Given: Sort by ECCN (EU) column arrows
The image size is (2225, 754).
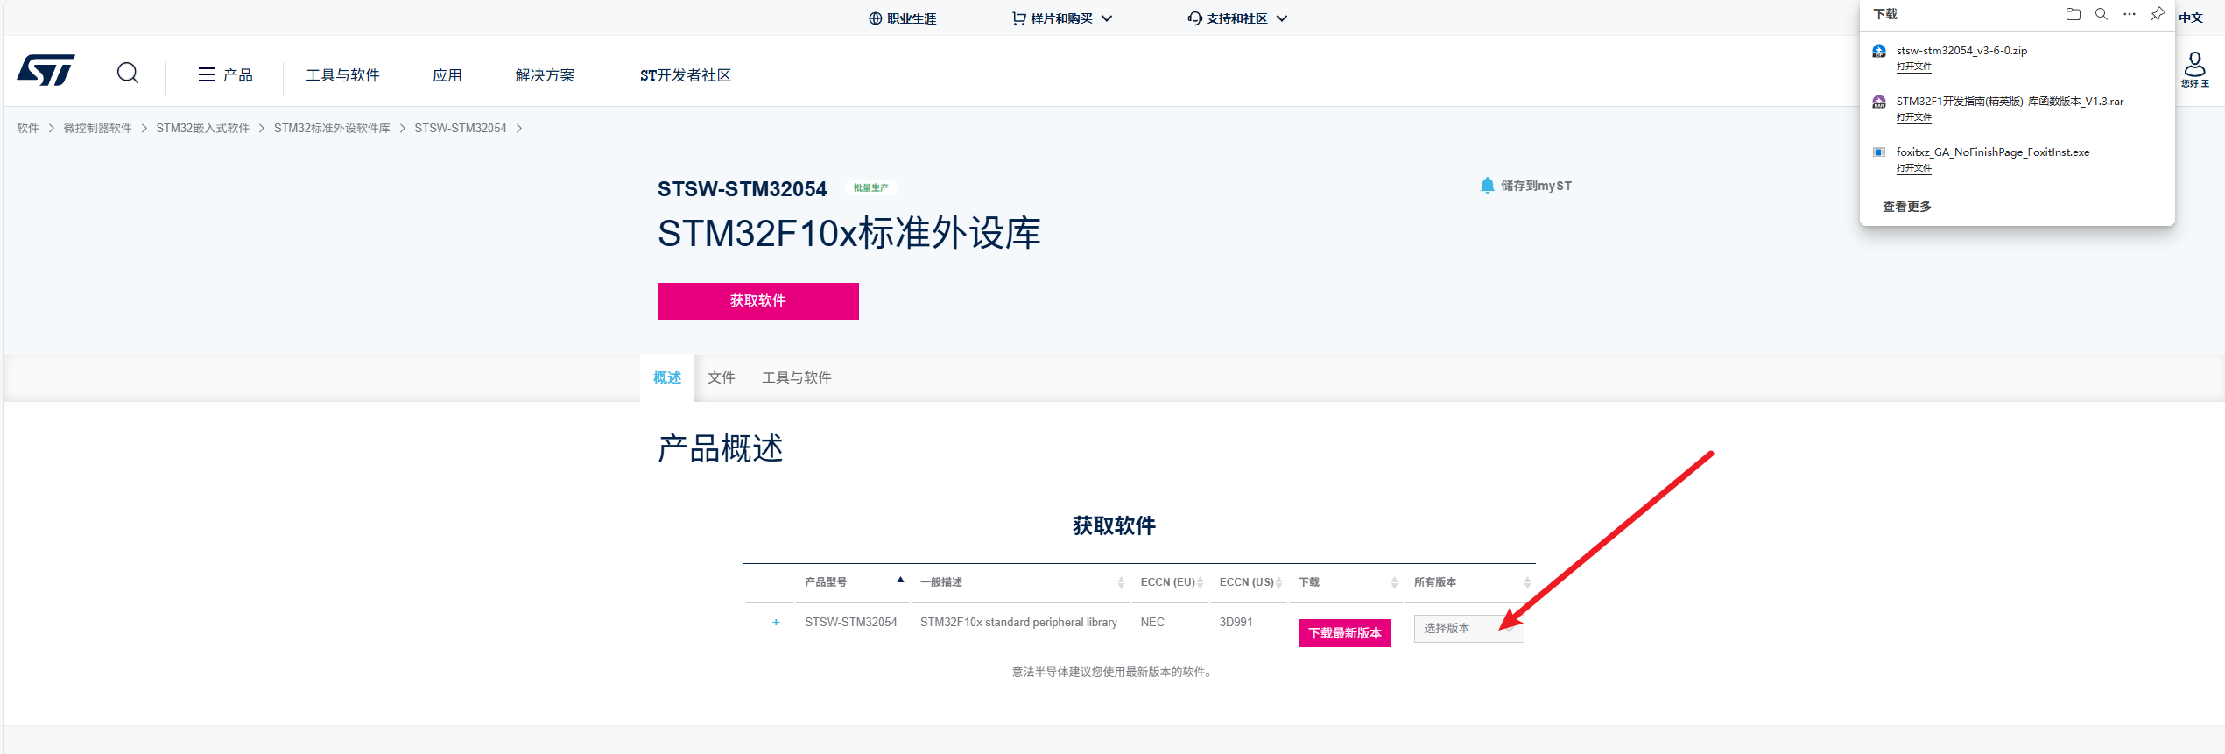Looking at the screenshot, I should pyautogui.click(x=1200, y=582).
